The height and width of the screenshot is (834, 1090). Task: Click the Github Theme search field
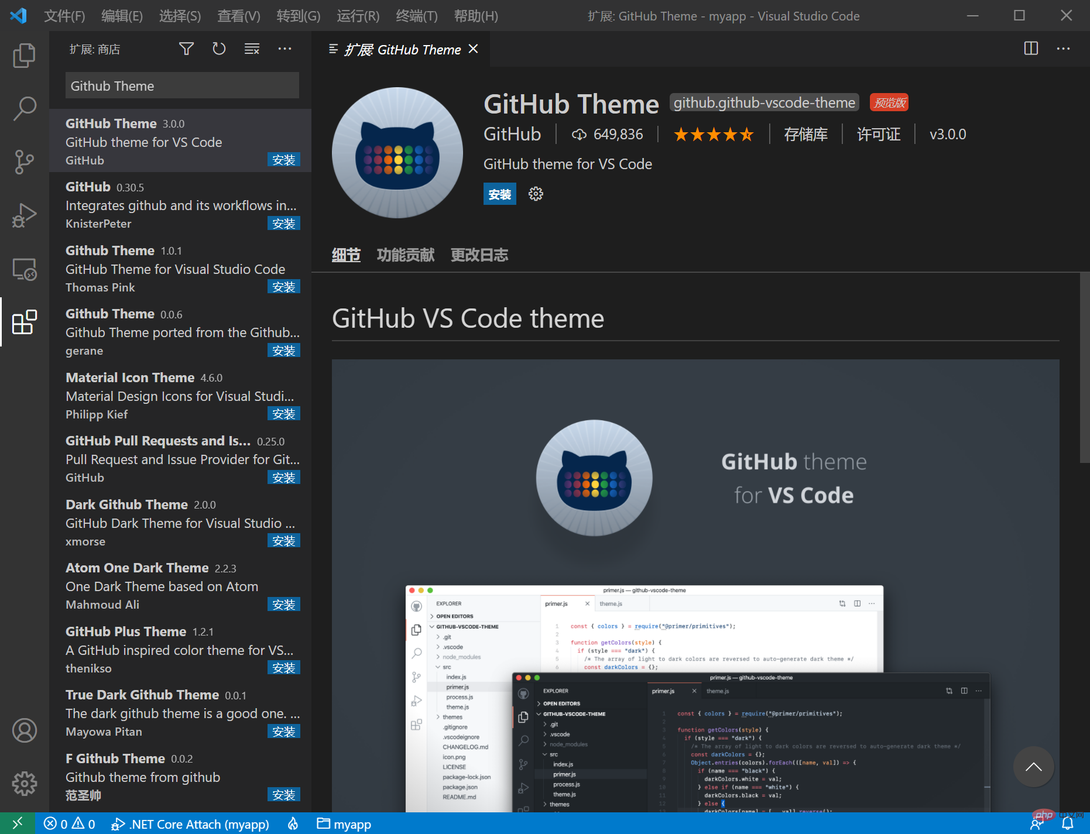point(182,86)
